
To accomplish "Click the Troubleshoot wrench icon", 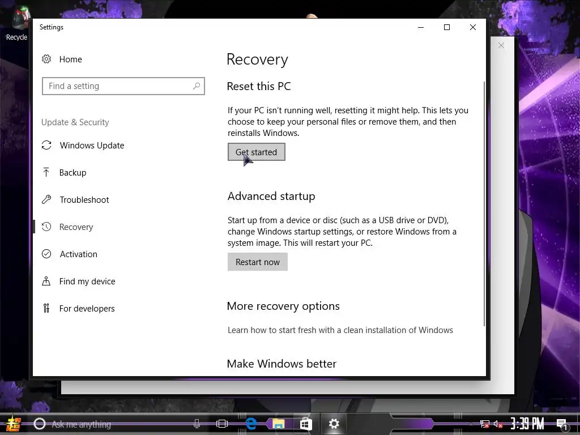I will pyautogui.click(x=46, y=200).
